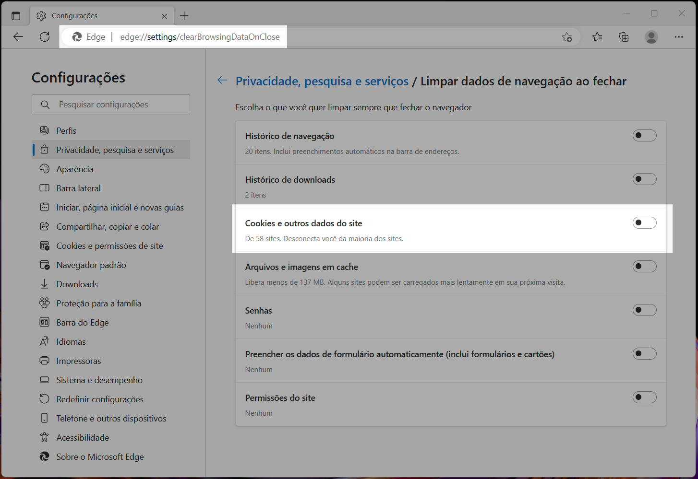Screen dimensions: 698x479
Task: Click the '2 itens' text under downloads
Action: (255, 195)
